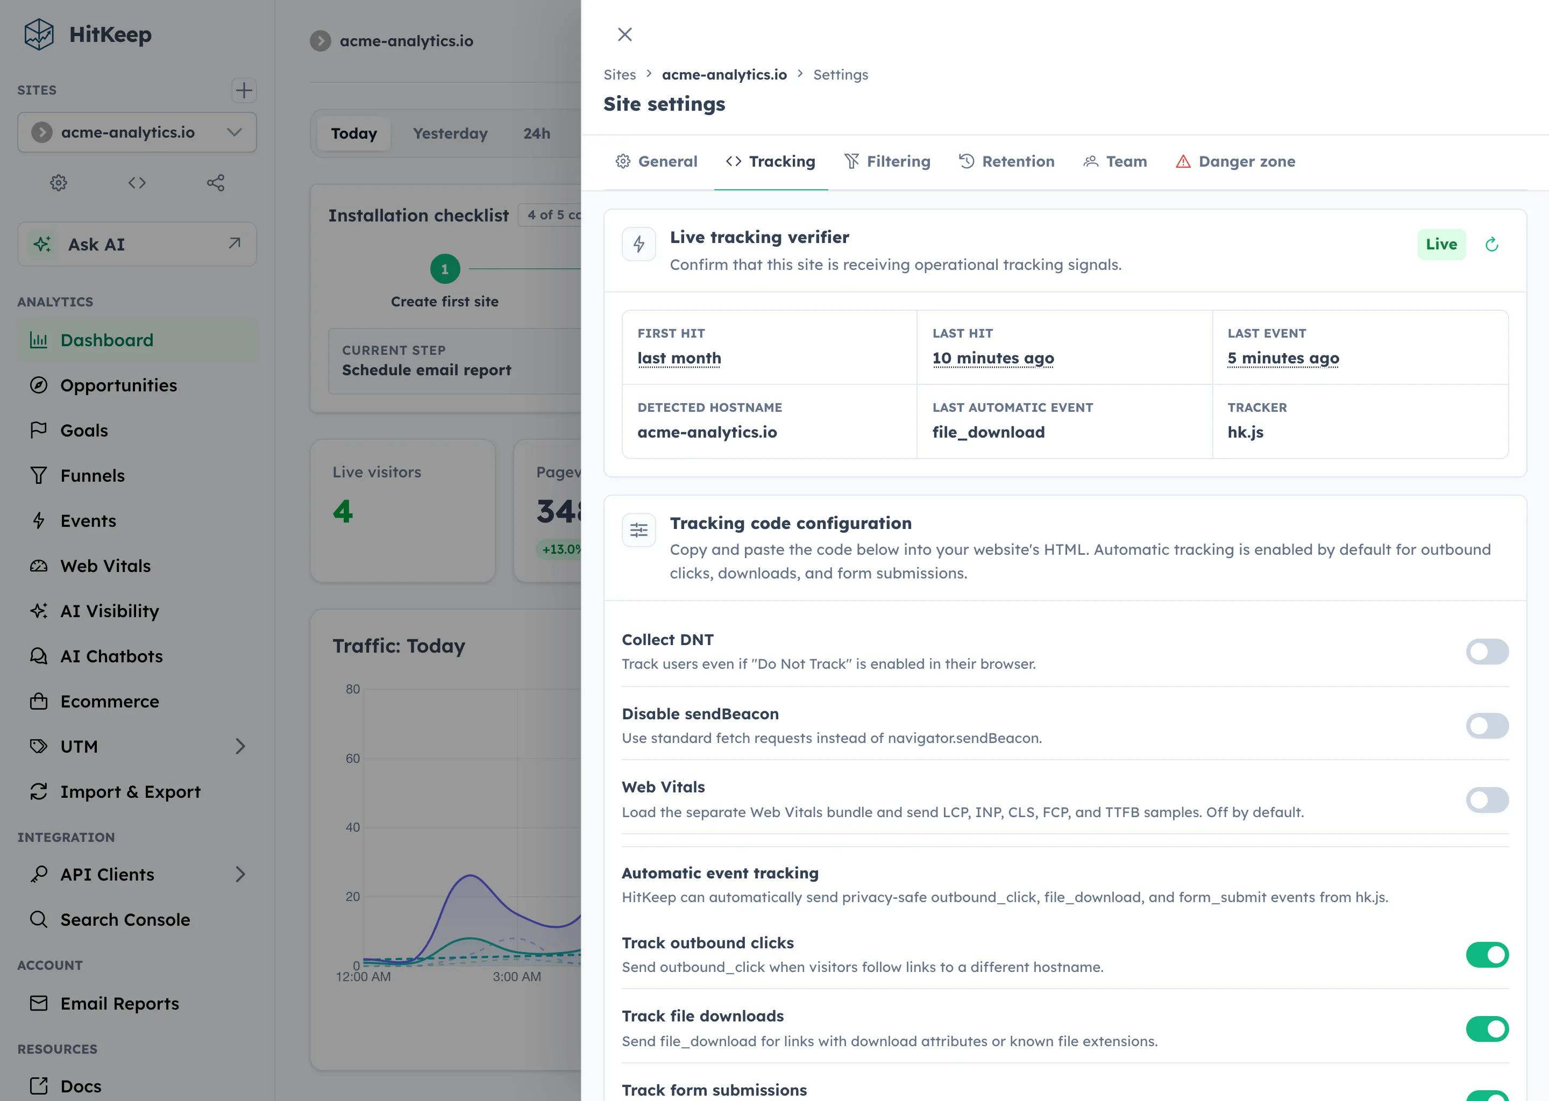Enable the Collect DNT toggle

pyautogui.click(x=1487, y=652)
